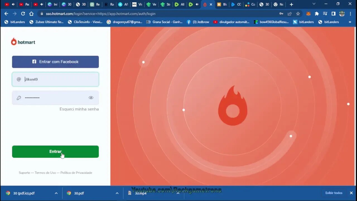This screenshot has height=201, width=357.
Task: Open the browser home page
Action: coord(31,14)
